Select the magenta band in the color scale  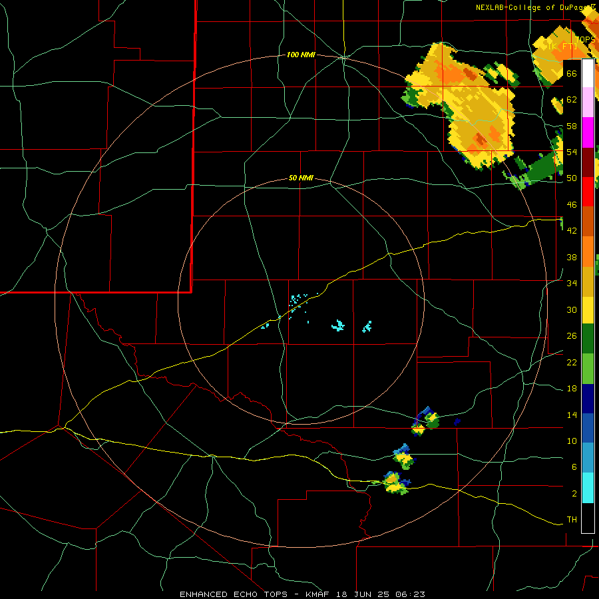pos(588,132)
